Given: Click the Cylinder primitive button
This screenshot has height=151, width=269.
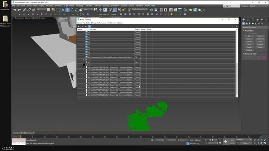Looking at the screenshot, I should [x=249, y=42].
